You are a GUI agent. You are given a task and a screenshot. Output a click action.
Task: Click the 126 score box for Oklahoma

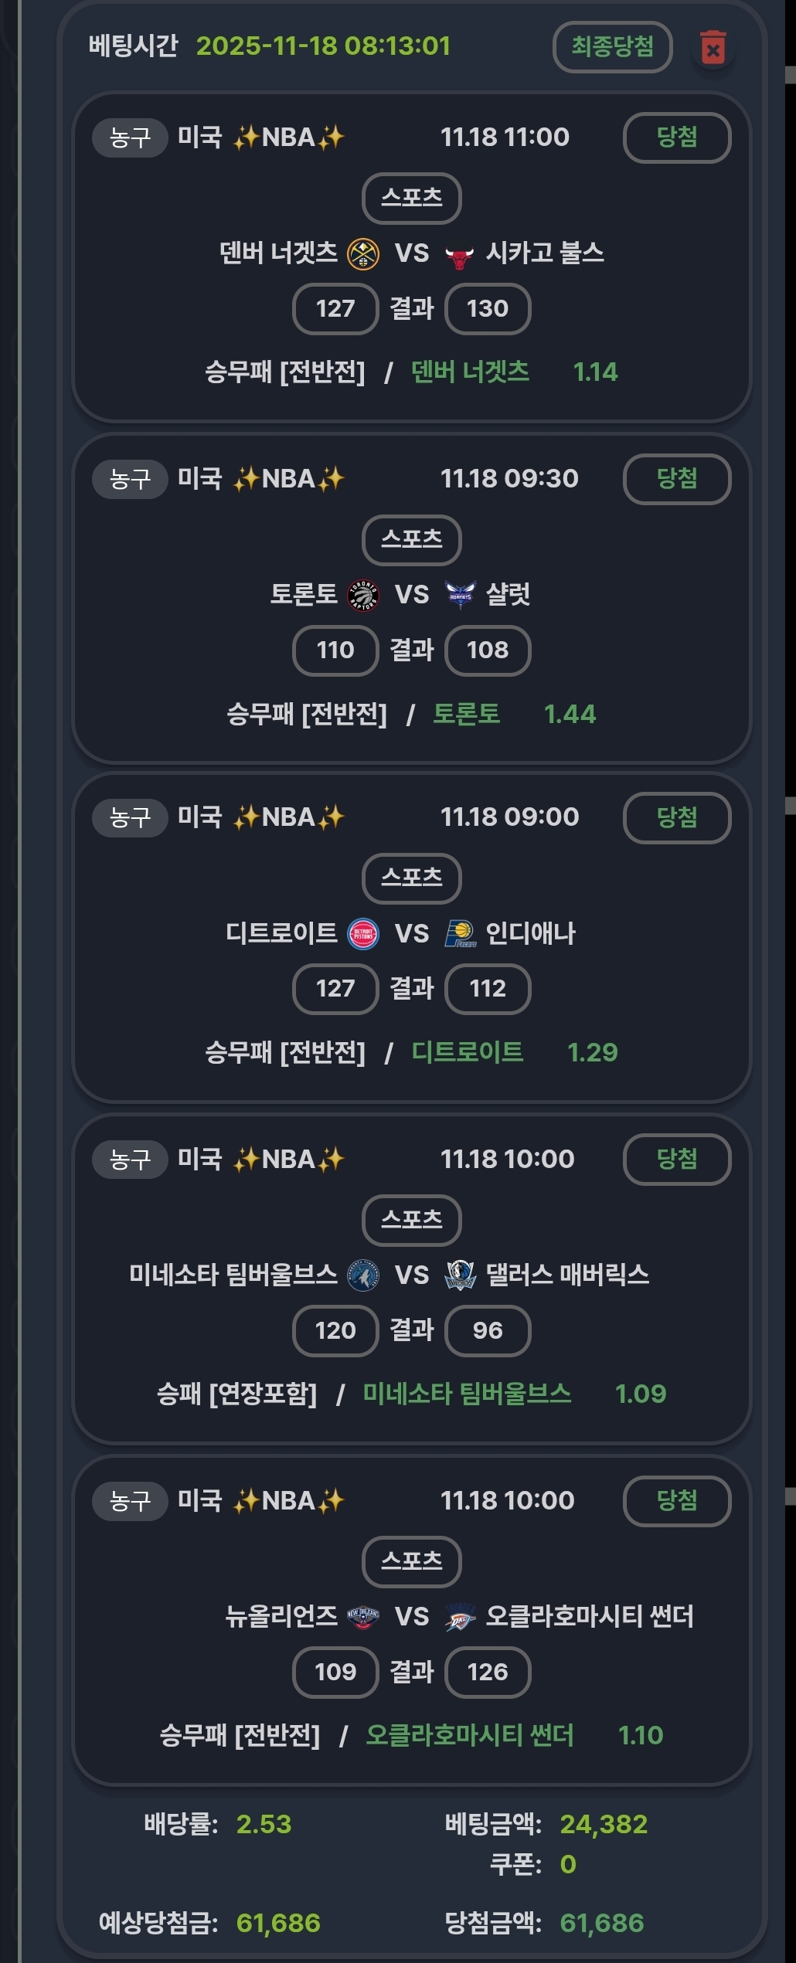[488, 1673]
